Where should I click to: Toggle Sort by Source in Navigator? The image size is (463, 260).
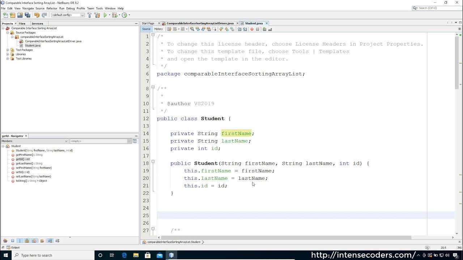[x=58, y=241]
